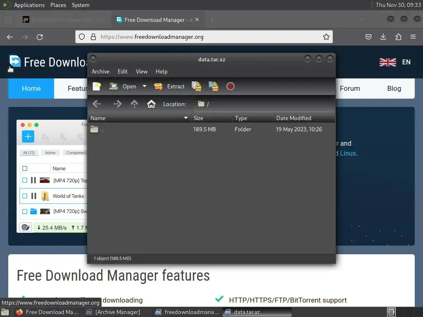This screenshot has width=423, height=317.
Task: Click the 189.5 MB size cell
Action: pyautogui.click(x=204, y=129)
